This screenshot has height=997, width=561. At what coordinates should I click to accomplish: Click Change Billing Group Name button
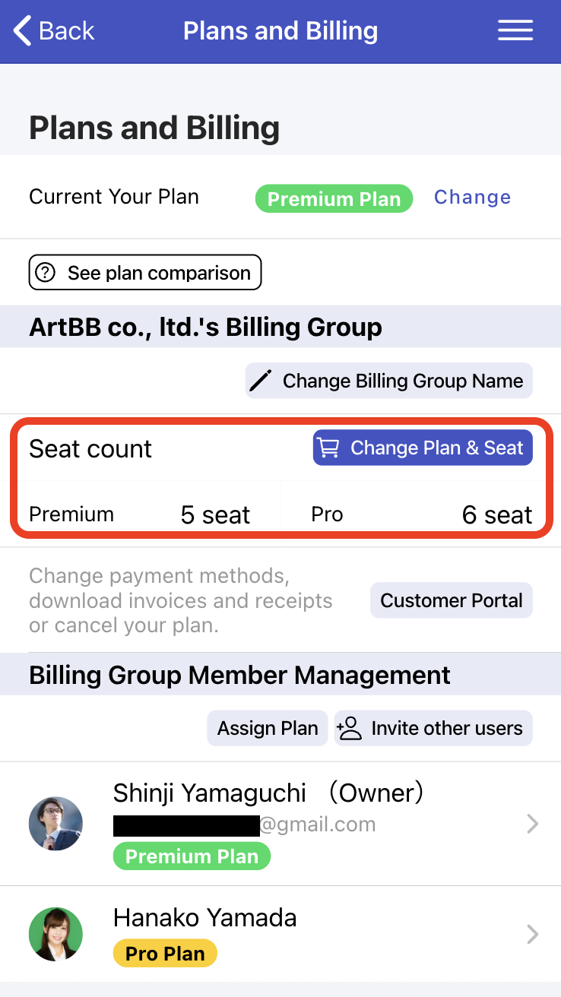(389, 381)
